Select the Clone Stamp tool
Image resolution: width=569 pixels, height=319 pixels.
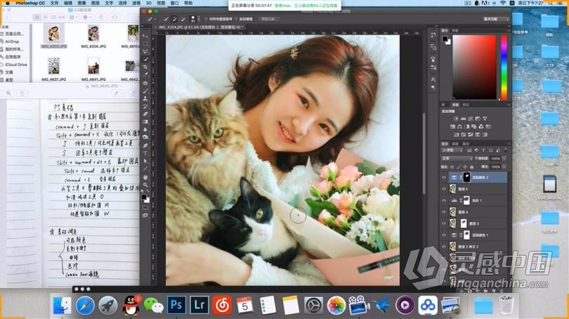coord(145,98)
